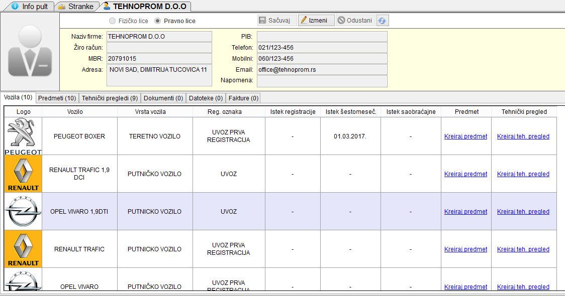Screen dimensions: 565x296
Task: Click the Napomena input field
Action: point(322,81)
